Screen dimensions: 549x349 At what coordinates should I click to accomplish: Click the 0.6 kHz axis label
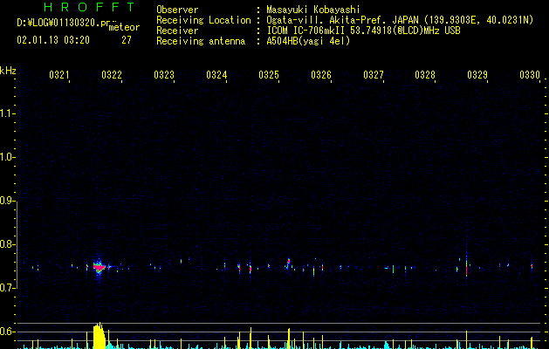click(7, 332)
